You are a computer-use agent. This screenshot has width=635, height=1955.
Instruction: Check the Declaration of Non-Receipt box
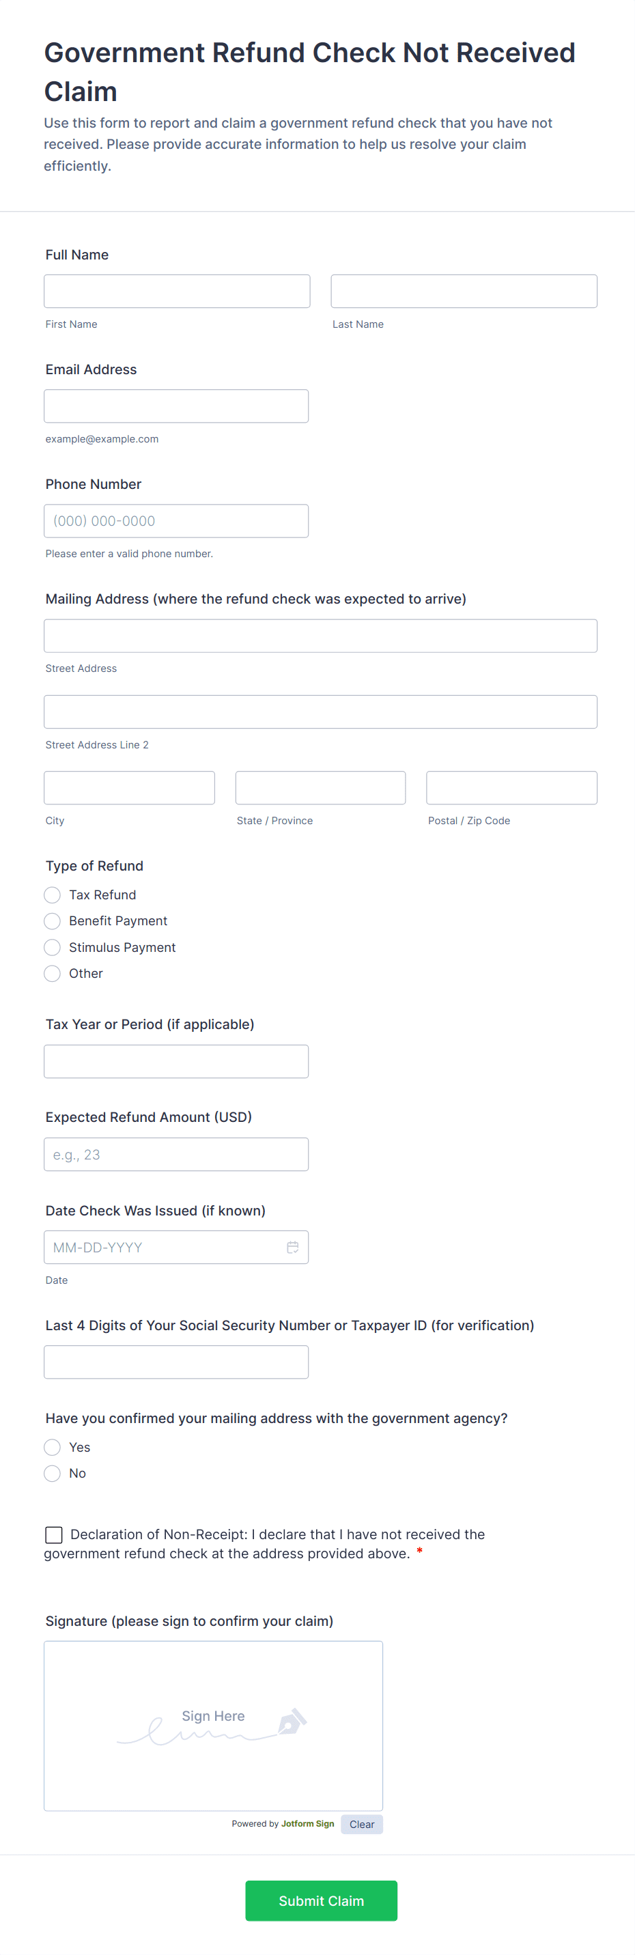pyautogui.click(x=54, y=1534)
